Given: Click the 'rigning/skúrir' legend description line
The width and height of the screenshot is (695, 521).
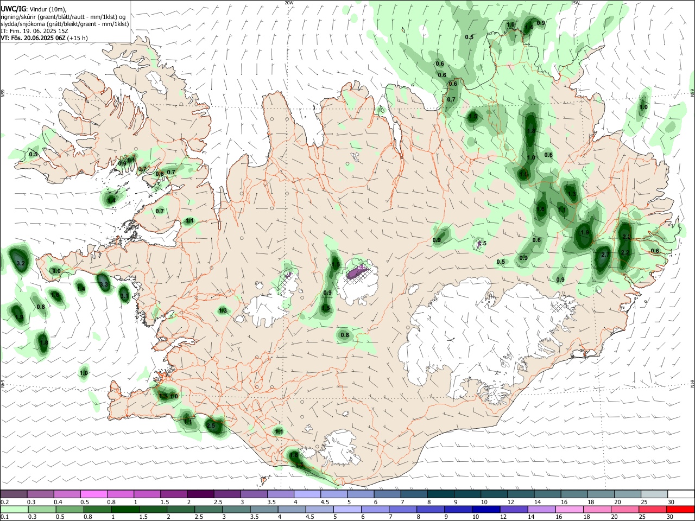Looking at the screenshot, I should tap(63, 16).
